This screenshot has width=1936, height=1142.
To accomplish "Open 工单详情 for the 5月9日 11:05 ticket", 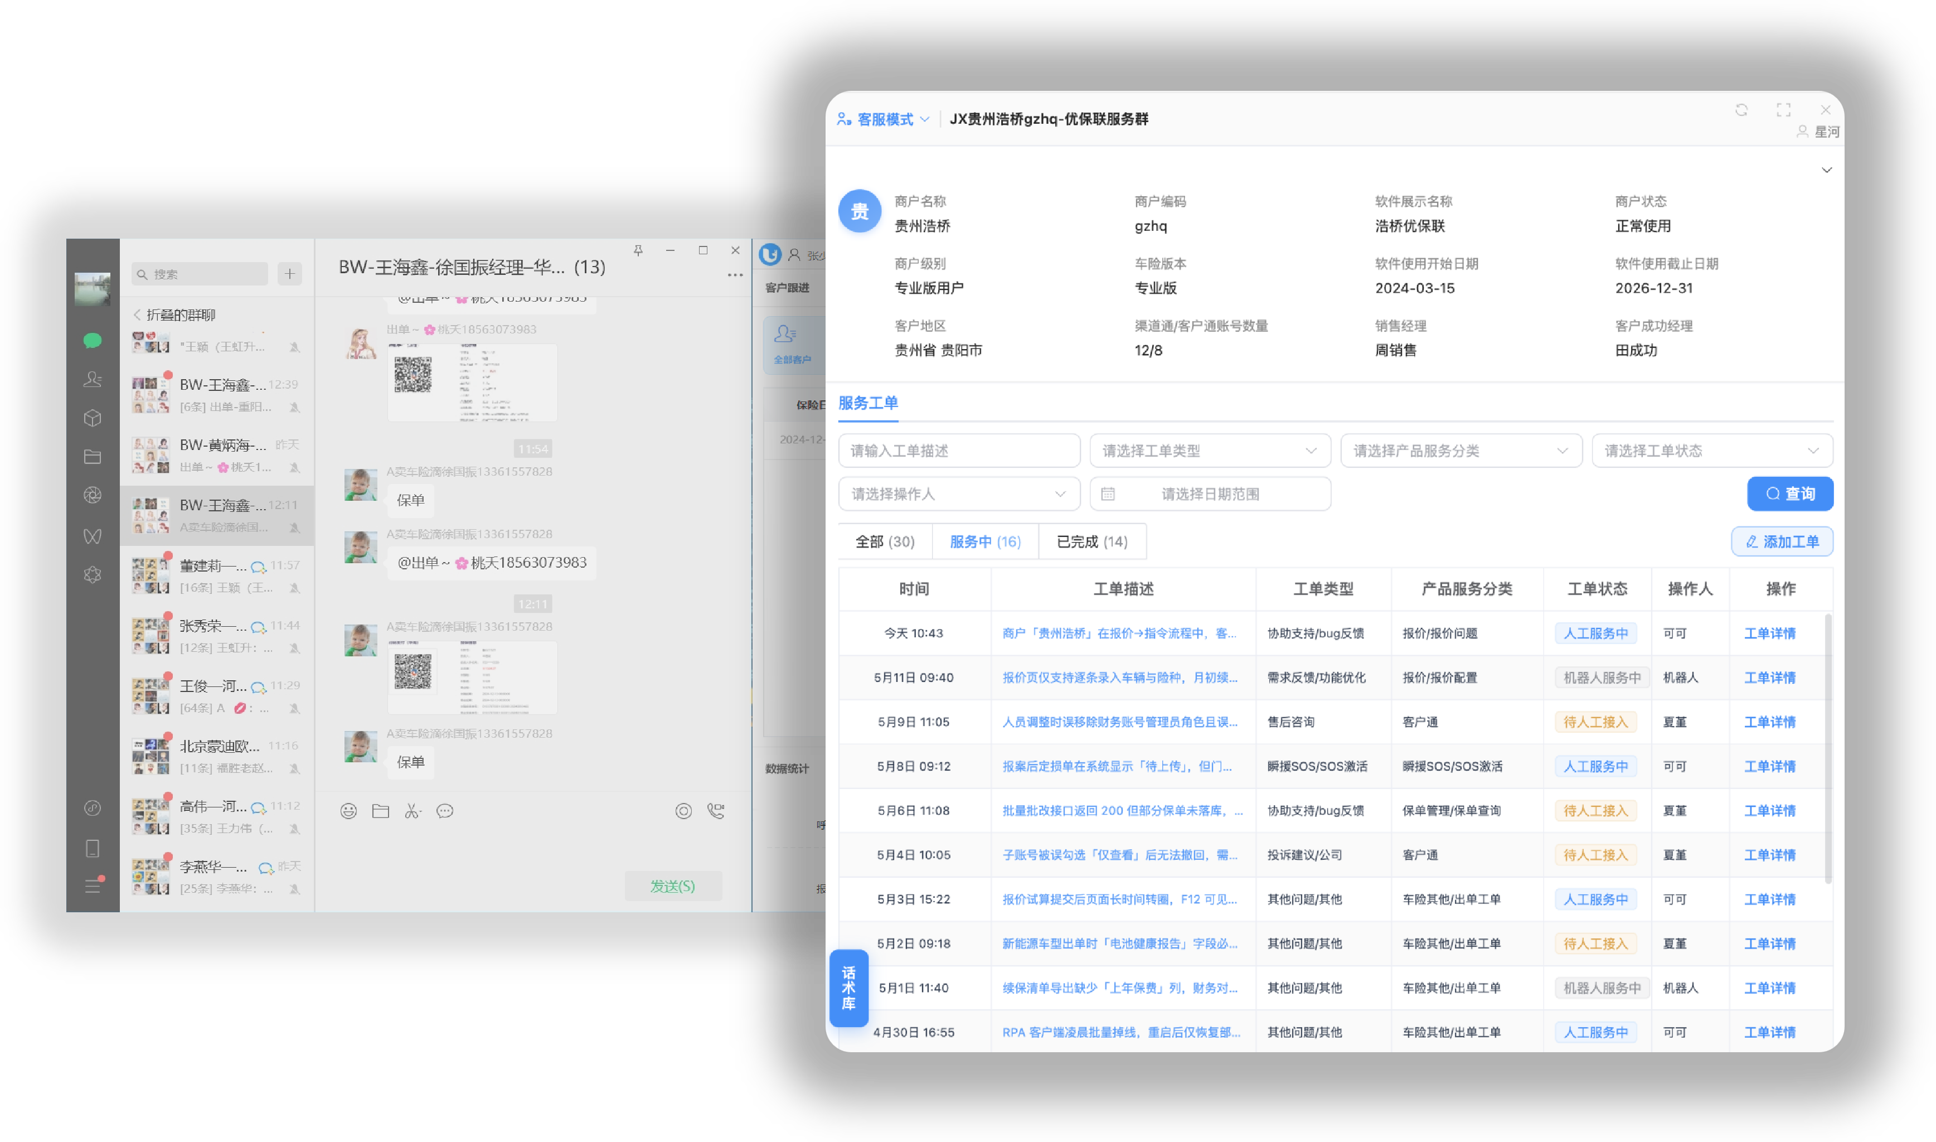I will coord(1770,723).
